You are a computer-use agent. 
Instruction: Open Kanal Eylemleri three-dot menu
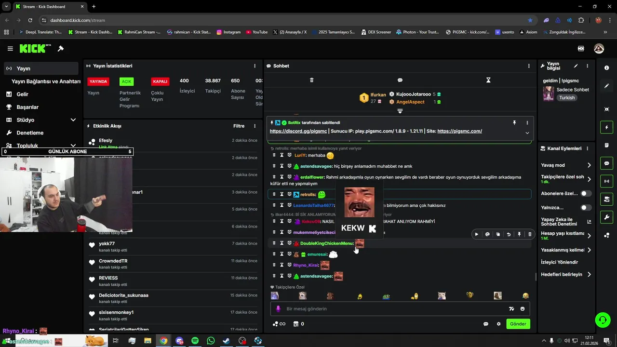tap(587, 148)
